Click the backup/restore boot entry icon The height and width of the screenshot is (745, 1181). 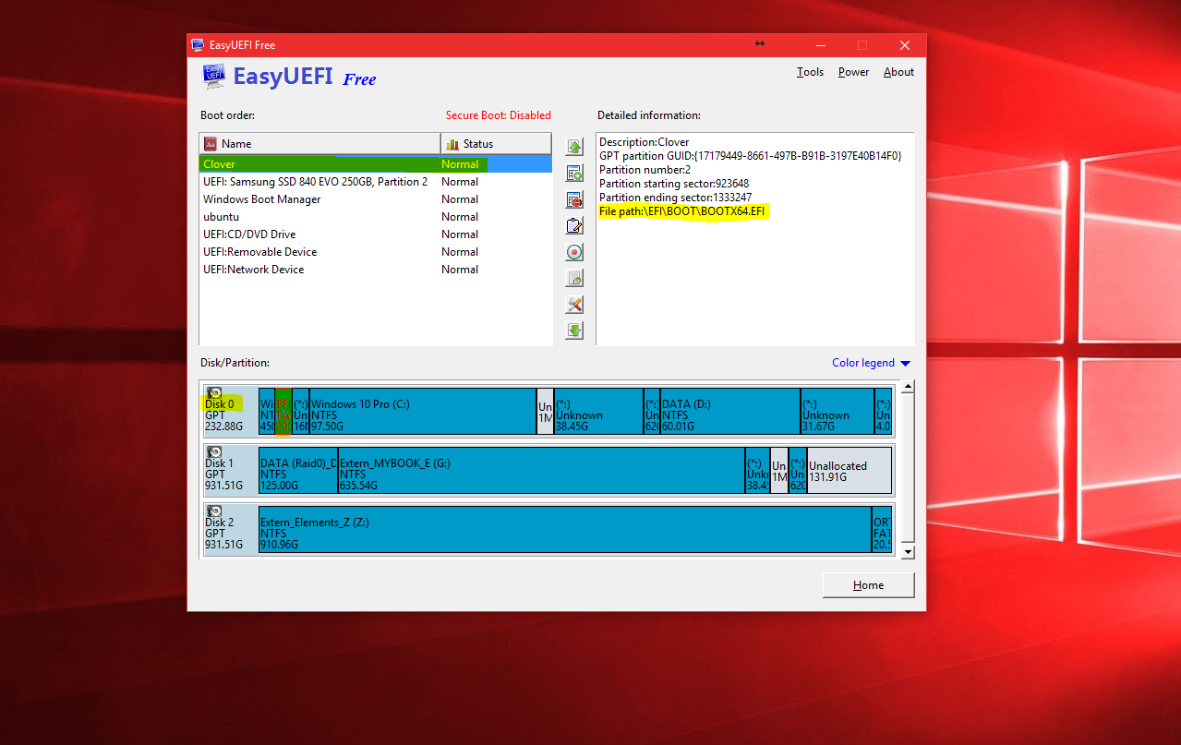click(574, 278)
